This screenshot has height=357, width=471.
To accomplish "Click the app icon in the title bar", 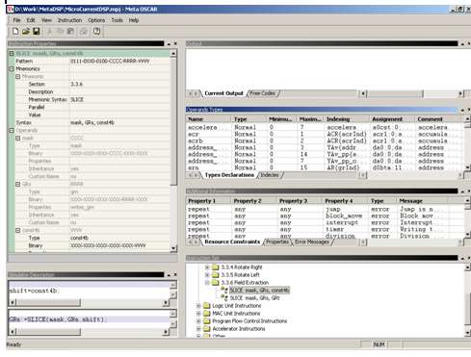I will click(11, 9).
